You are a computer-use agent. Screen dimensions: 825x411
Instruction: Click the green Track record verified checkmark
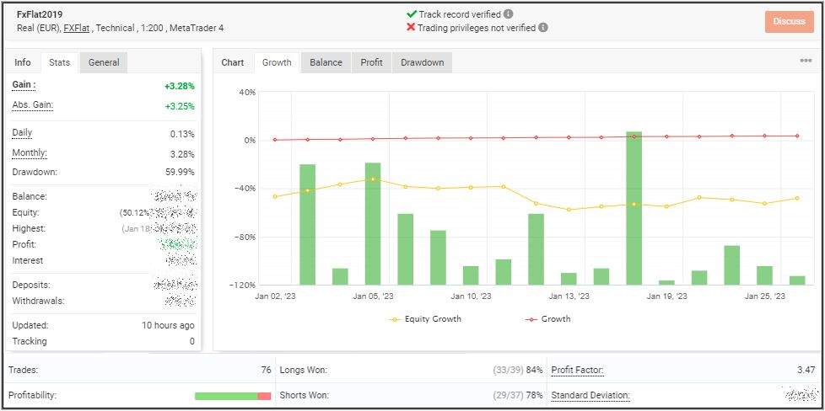[411, 14]
